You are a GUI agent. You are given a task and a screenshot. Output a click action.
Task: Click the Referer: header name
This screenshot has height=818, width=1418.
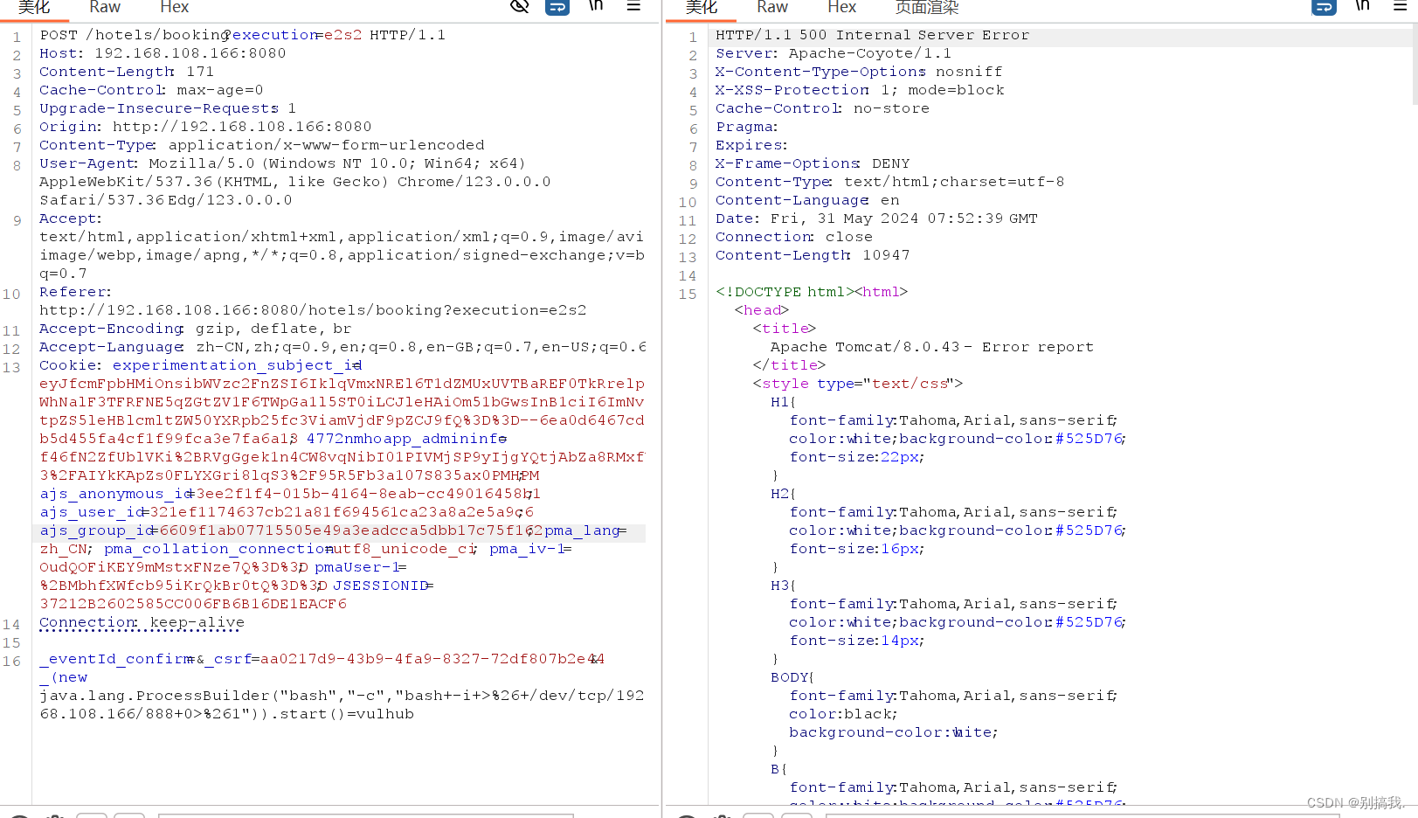(75, 292)
